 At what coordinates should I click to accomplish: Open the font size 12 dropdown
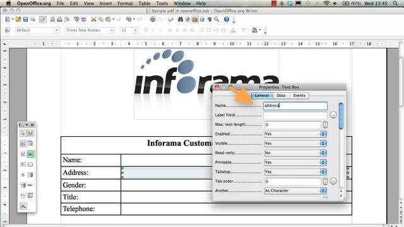point(136,30)
